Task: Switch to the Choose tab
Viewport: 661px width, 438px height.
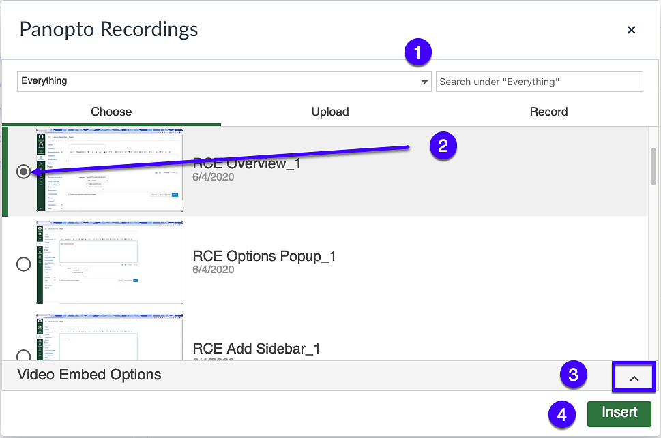Action: tap(111, 112)
